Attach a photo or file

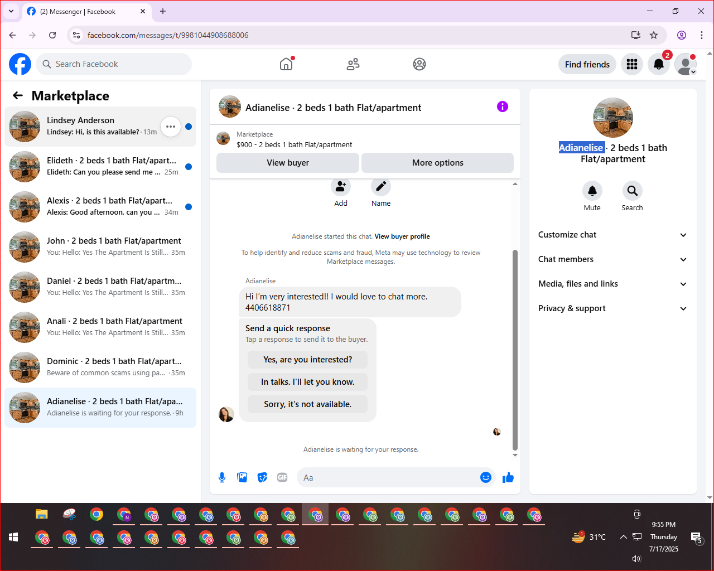[242, 477]
